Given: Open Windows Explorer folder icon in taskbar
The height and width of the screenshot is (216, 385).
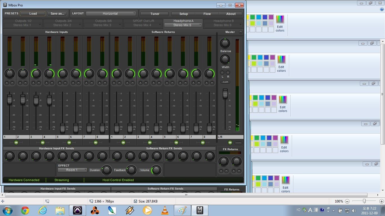Looking at the screenshot, I should point(60,210).
